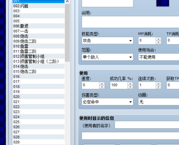Screen dimensions: 179x145
Task: Click the skill list scrollbar thumb
Action: [67, 33]
